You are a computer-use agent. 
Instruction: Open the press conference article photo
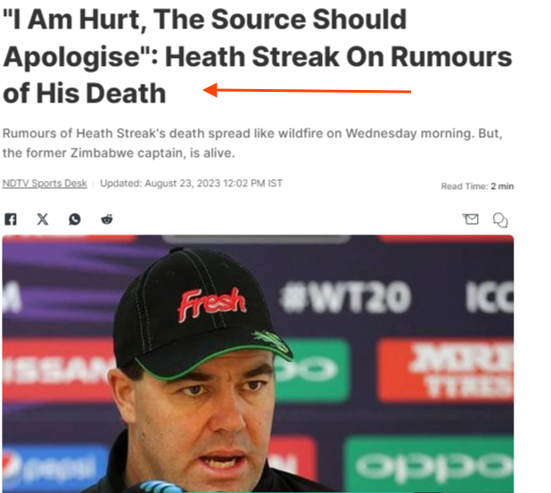pyautogui.click(x=258, y=364)
